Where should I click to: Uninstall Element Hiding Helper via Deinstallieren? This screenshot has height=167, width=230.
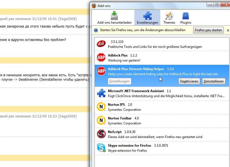click(214, 81)
